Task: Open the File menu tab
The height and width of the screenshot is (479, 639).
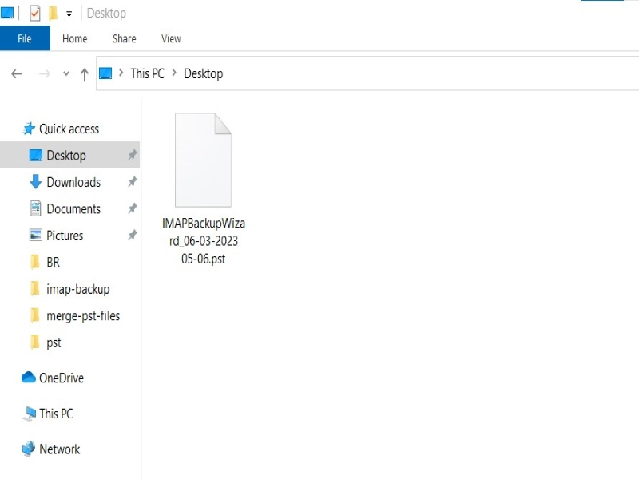Action: coord(25,38)
